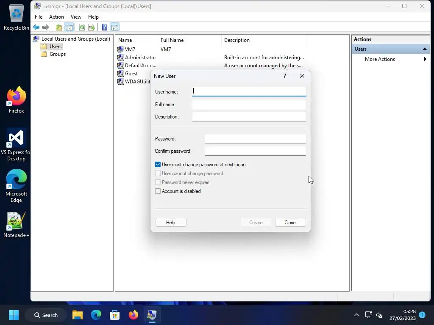This screenshot has height=325, width=434.
Task: Click 'Built-in account for administering...' description
Action: click(264, 58)
